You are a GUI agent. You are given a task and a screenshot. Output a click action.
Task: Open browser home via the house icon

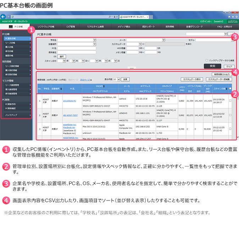tap(229, 17)
